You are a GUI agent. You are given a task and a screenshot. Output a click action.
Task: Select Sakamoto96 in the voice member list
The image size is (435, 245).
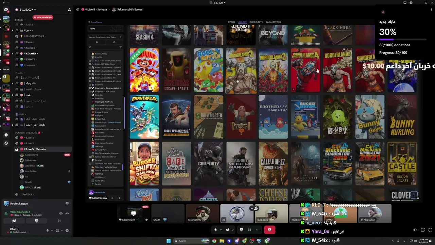coord(32,155)
